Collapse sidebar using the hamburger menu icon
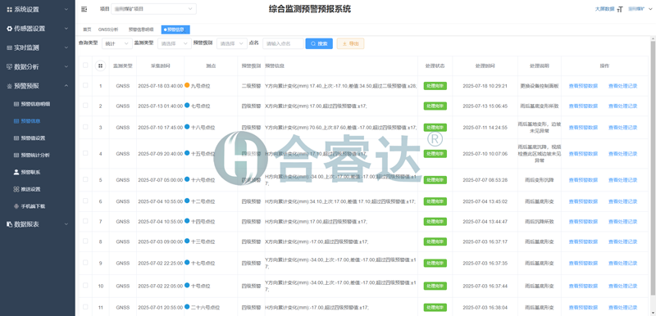This screenshot has width=656, height=316. (84, 9)
